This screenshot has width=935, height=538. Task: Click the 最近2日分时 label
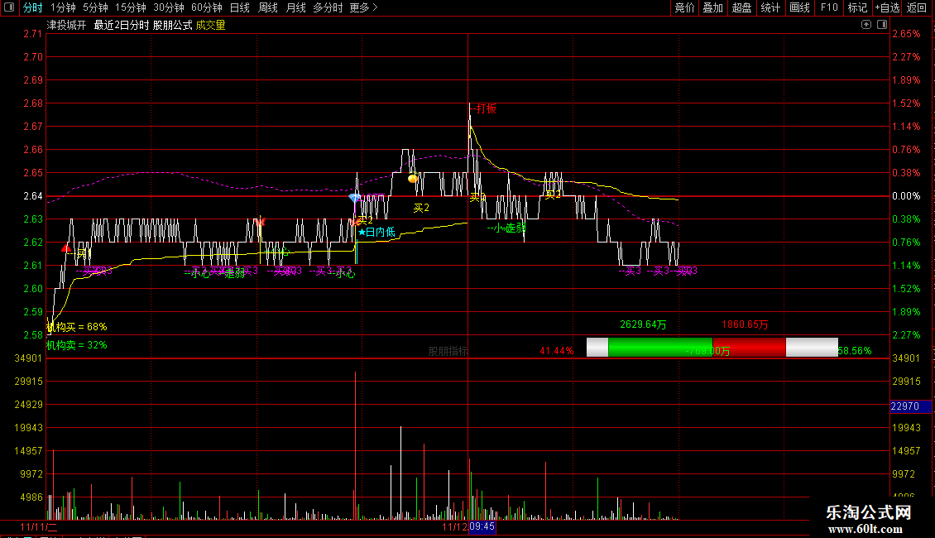(x=121, y=25)
